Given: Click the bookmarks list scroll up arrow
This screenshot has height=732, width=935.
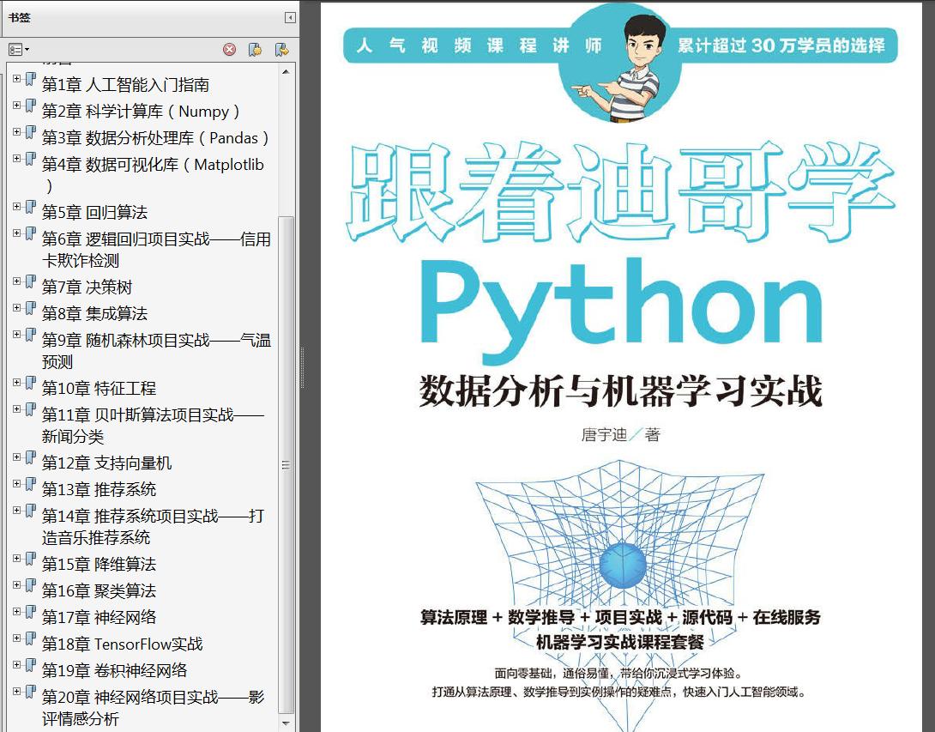Looking at the screenshot, I should (x=286, y=71).
